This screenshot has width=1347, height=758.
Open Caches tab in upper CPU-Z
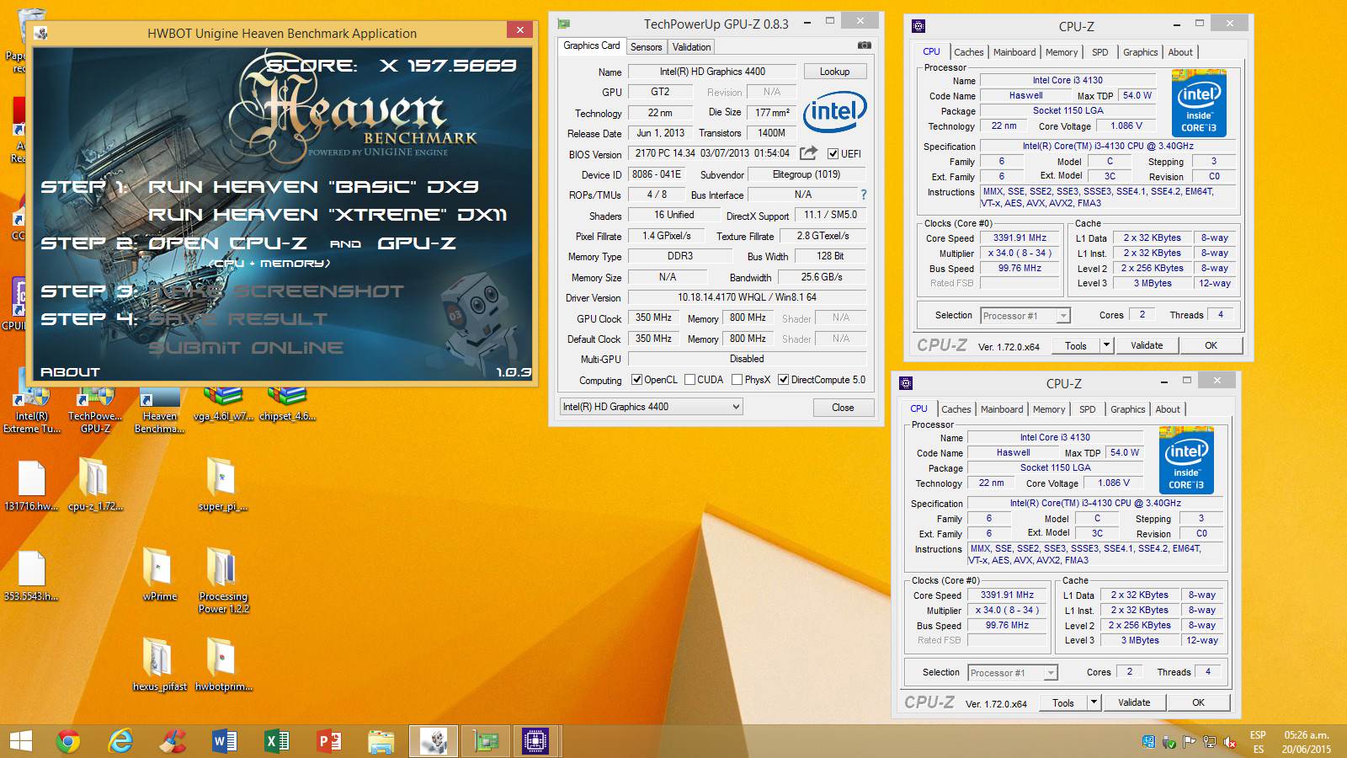coord(968,52)
